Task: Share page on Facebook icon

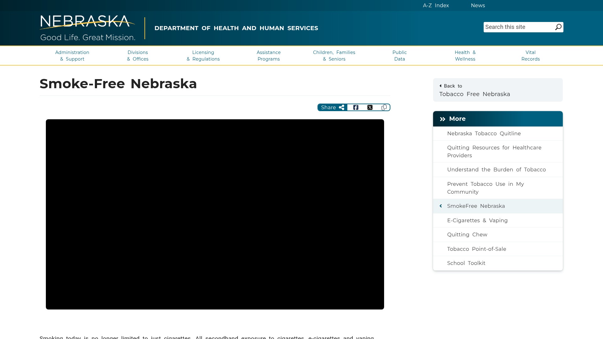Action: pos(356,107)
